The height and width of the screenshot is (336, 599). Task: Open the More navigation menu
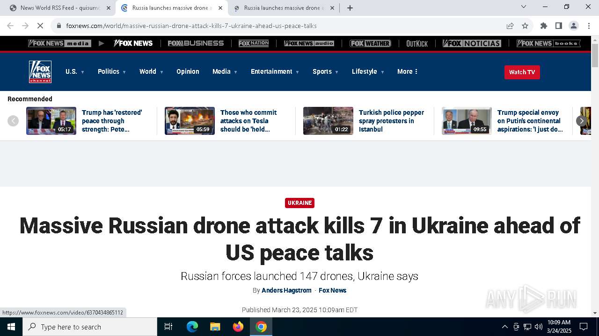coord(408,71)
